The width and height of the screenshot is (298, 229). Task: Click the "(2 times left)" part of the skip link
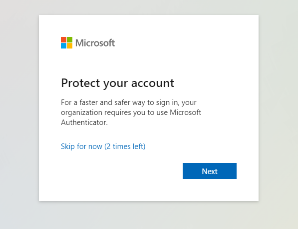125,146
